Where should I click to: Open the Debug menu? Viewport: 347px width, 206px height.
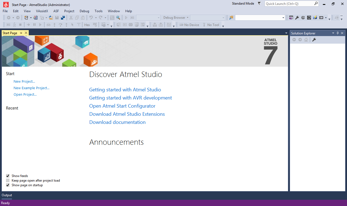tap(84, 11)
